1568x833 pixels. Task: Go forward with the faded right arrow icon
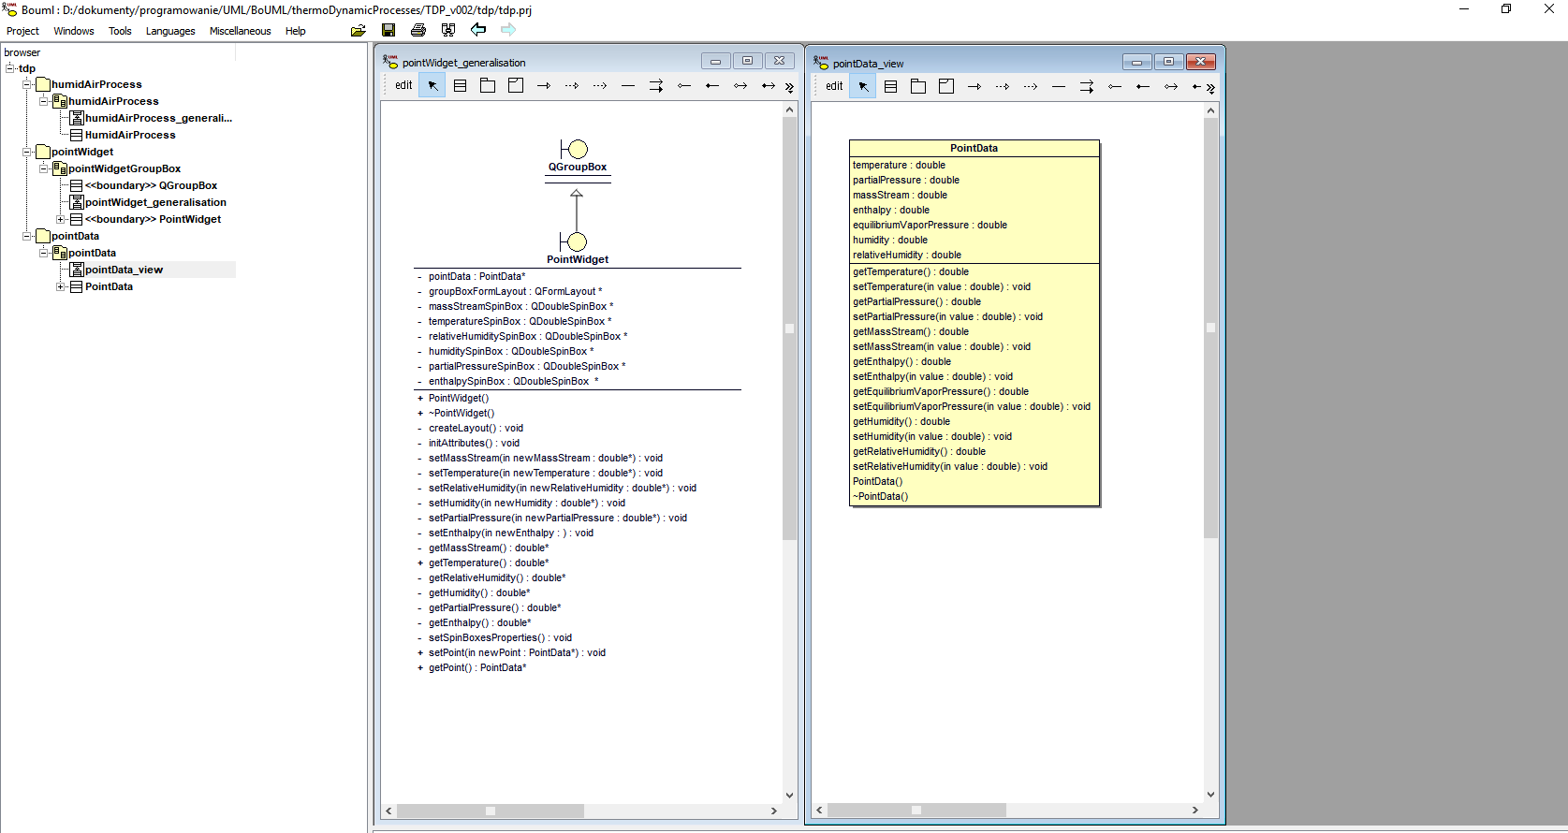(508, 30)
